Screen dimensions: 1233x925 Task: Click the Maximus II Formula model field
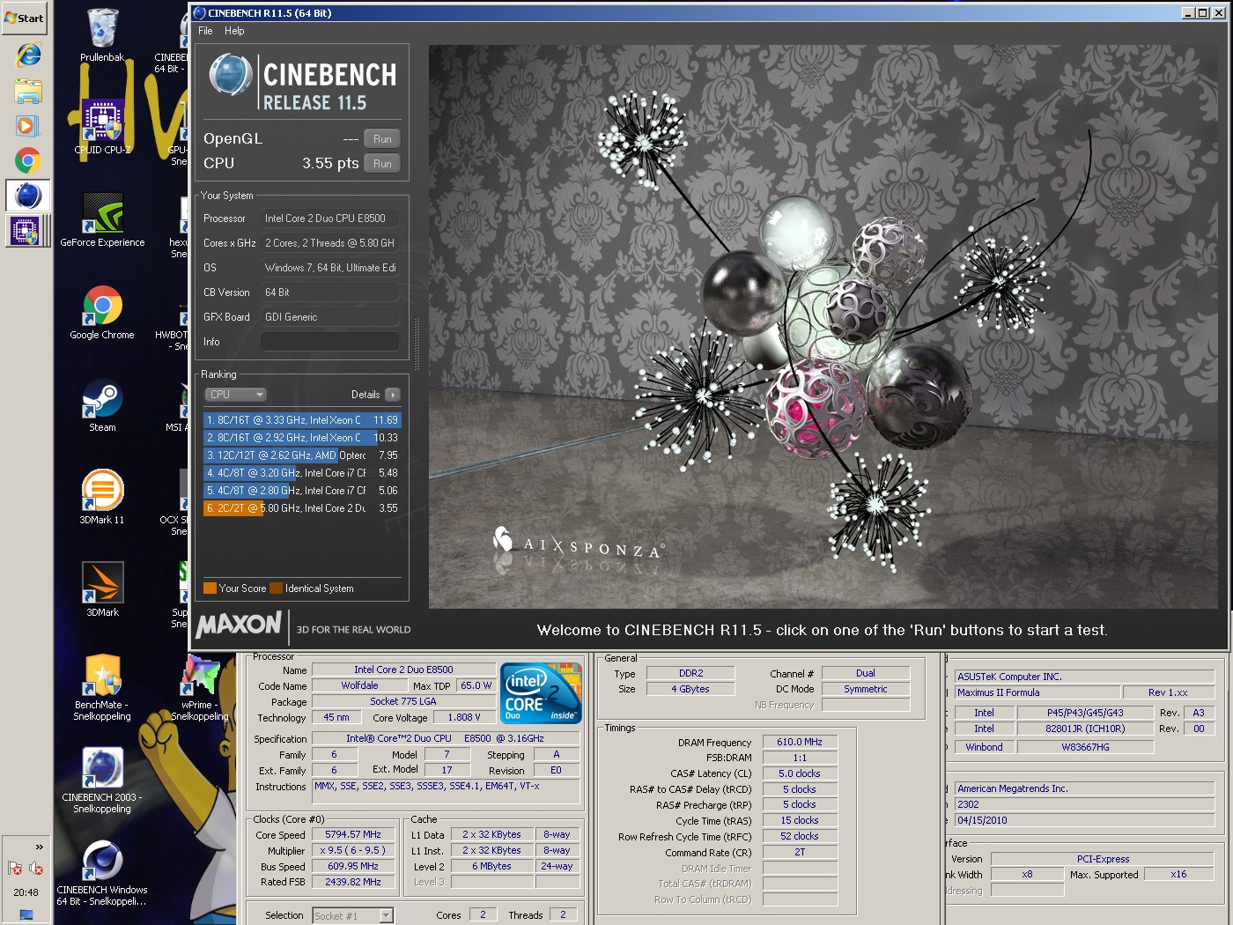point(1037,692)
